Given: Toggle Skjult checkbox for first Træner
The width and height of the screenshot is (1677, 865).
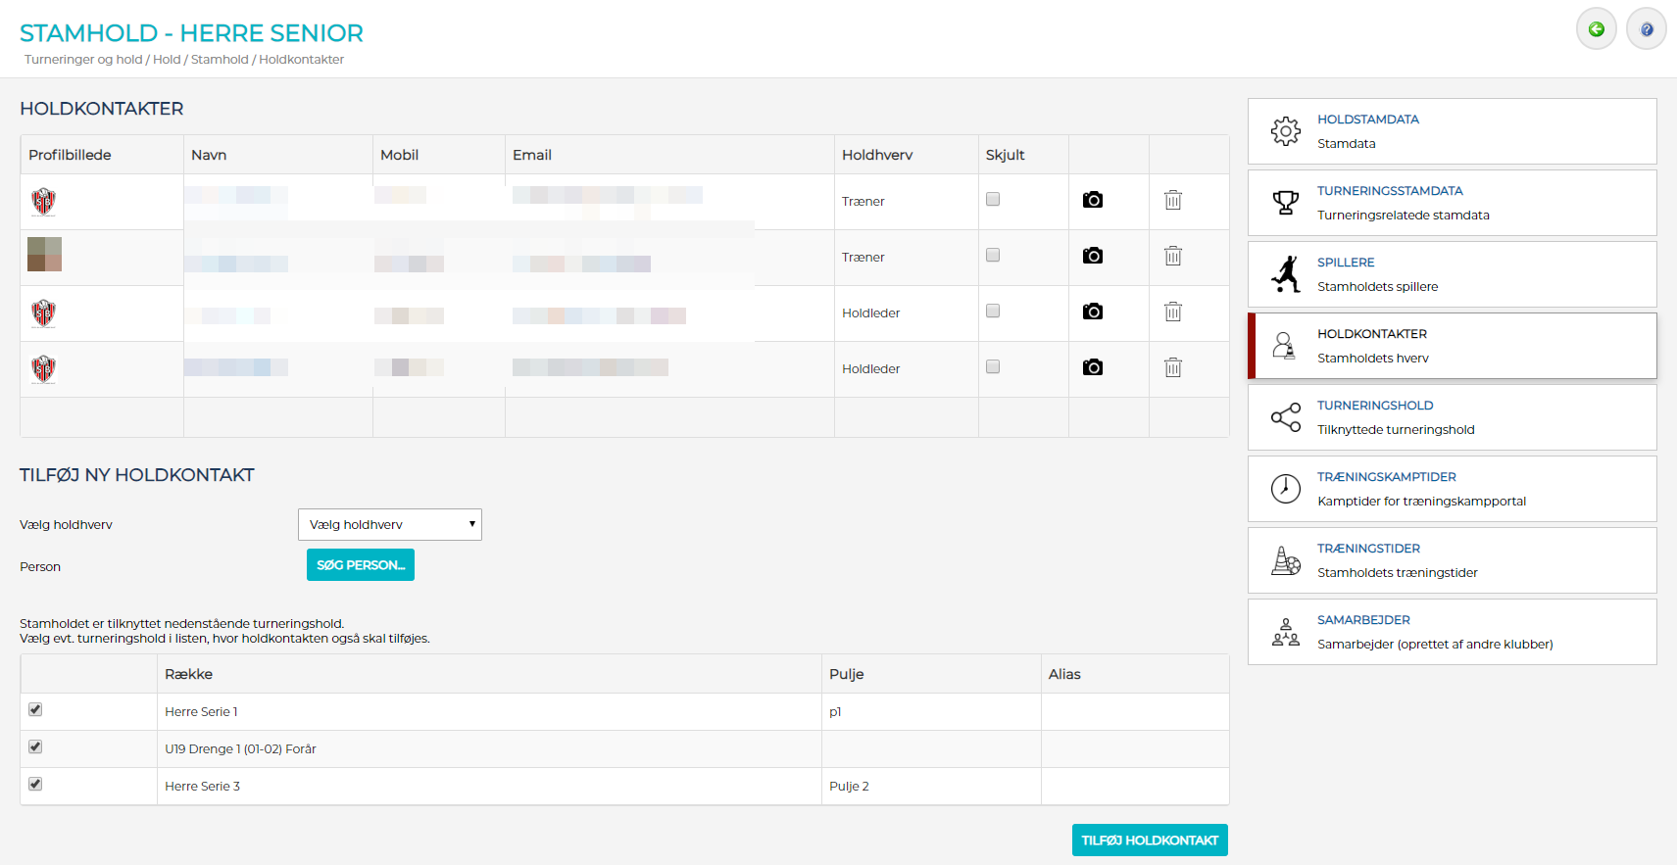Looking at the screenshot, I should pos(993,200).
